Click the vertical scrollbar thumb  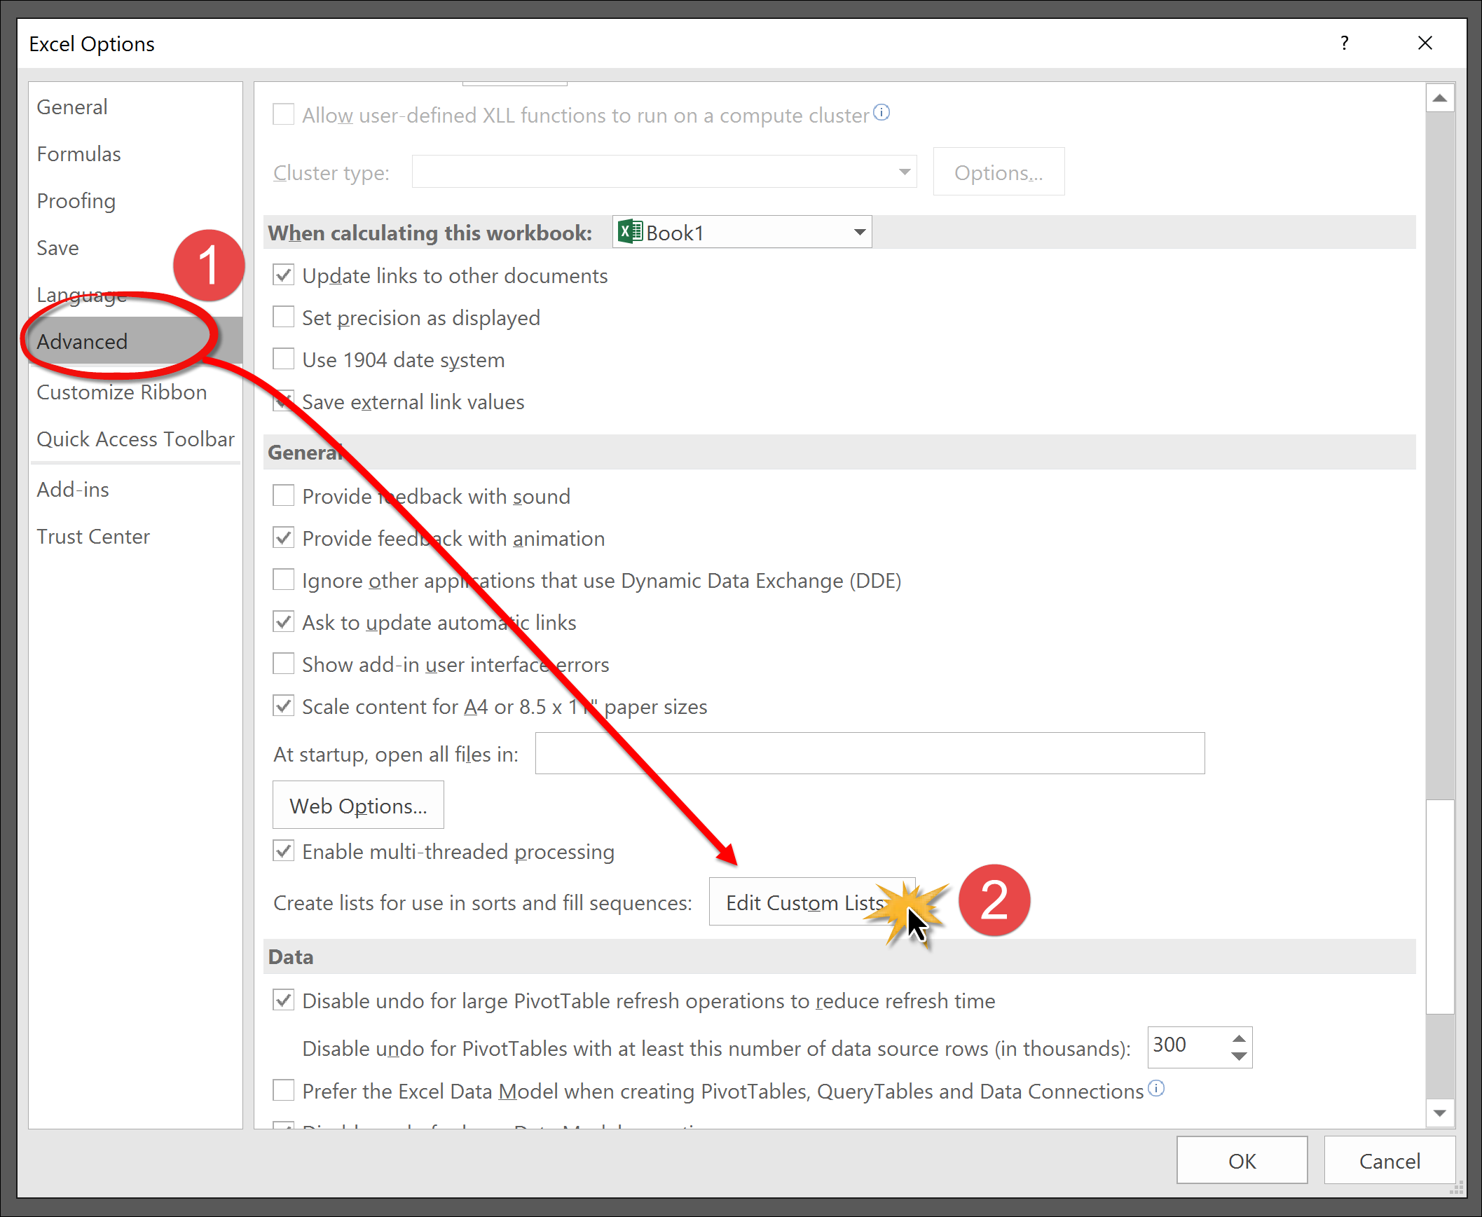click(x=1440, y=907)
